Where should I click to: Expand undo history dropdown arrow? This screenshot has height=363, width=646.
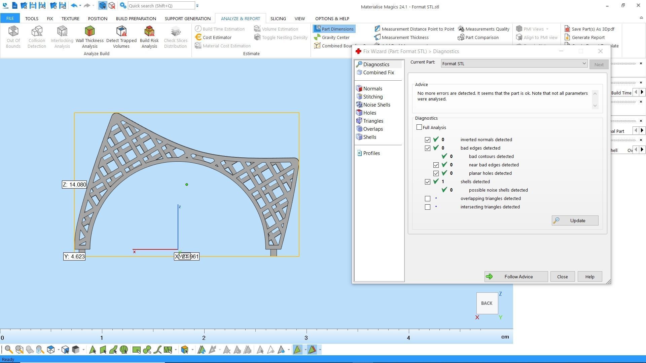pyautogui.click(x=80, y=6)
